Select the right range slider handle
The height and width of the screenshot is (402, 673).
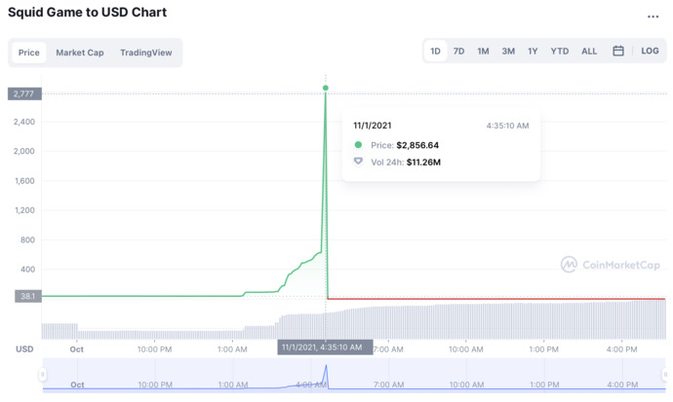665,375
